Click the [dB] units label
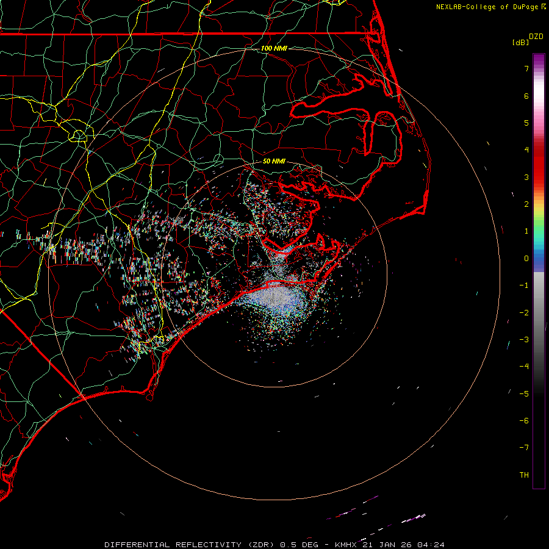 (520, 43)
